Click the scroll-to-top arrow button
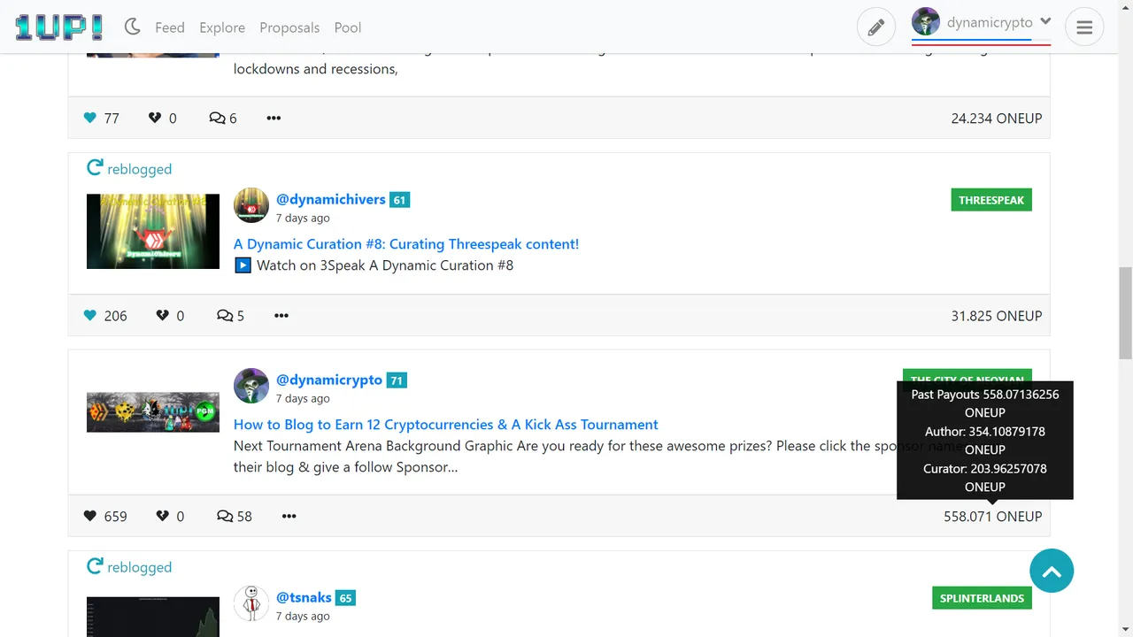1133x637 pixels. click(1052, 572)
